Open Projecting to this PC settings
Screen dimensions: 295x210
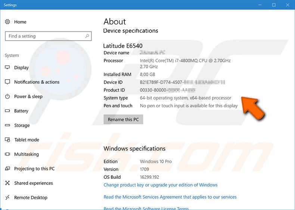(x=34, y=169)
